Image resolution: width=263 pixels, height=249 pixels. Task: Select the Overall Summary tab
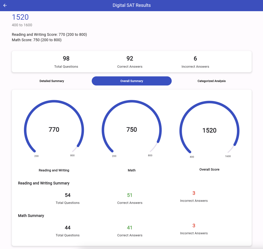point(131,81)
